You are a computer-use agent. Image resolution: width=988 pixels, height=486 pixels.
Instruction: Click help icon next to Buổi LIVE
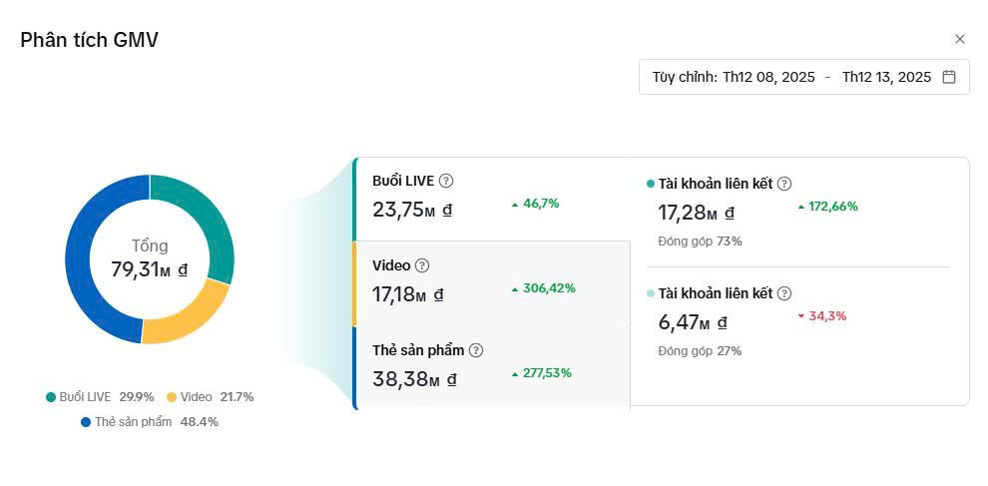446,181
